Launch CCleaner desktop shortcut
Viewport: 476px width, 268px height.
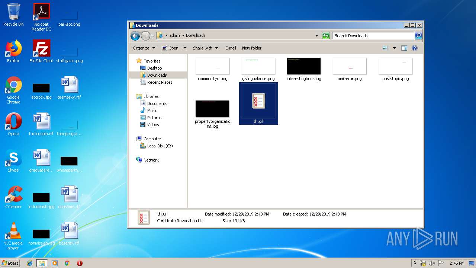coord(13,197)
